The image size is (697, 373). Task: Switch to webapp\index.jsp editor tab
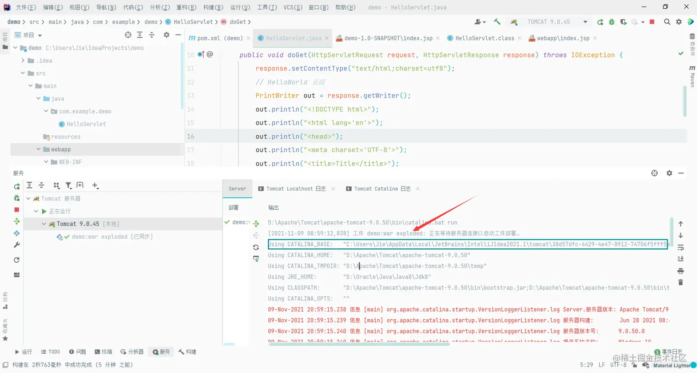coord(563,38)
